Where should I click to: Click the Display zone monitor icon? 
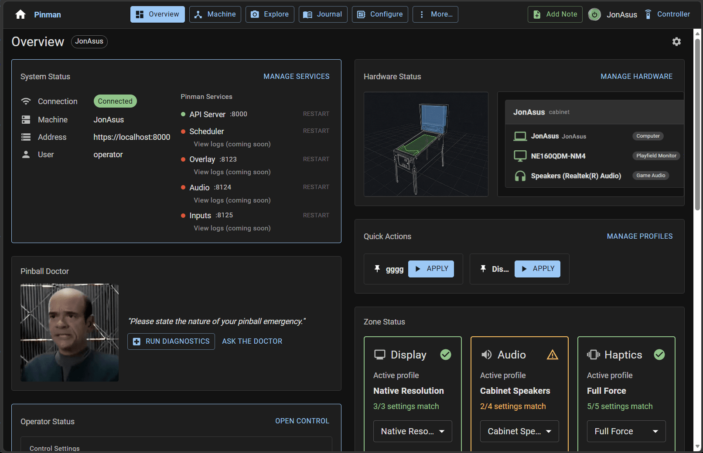coord(380,355)
